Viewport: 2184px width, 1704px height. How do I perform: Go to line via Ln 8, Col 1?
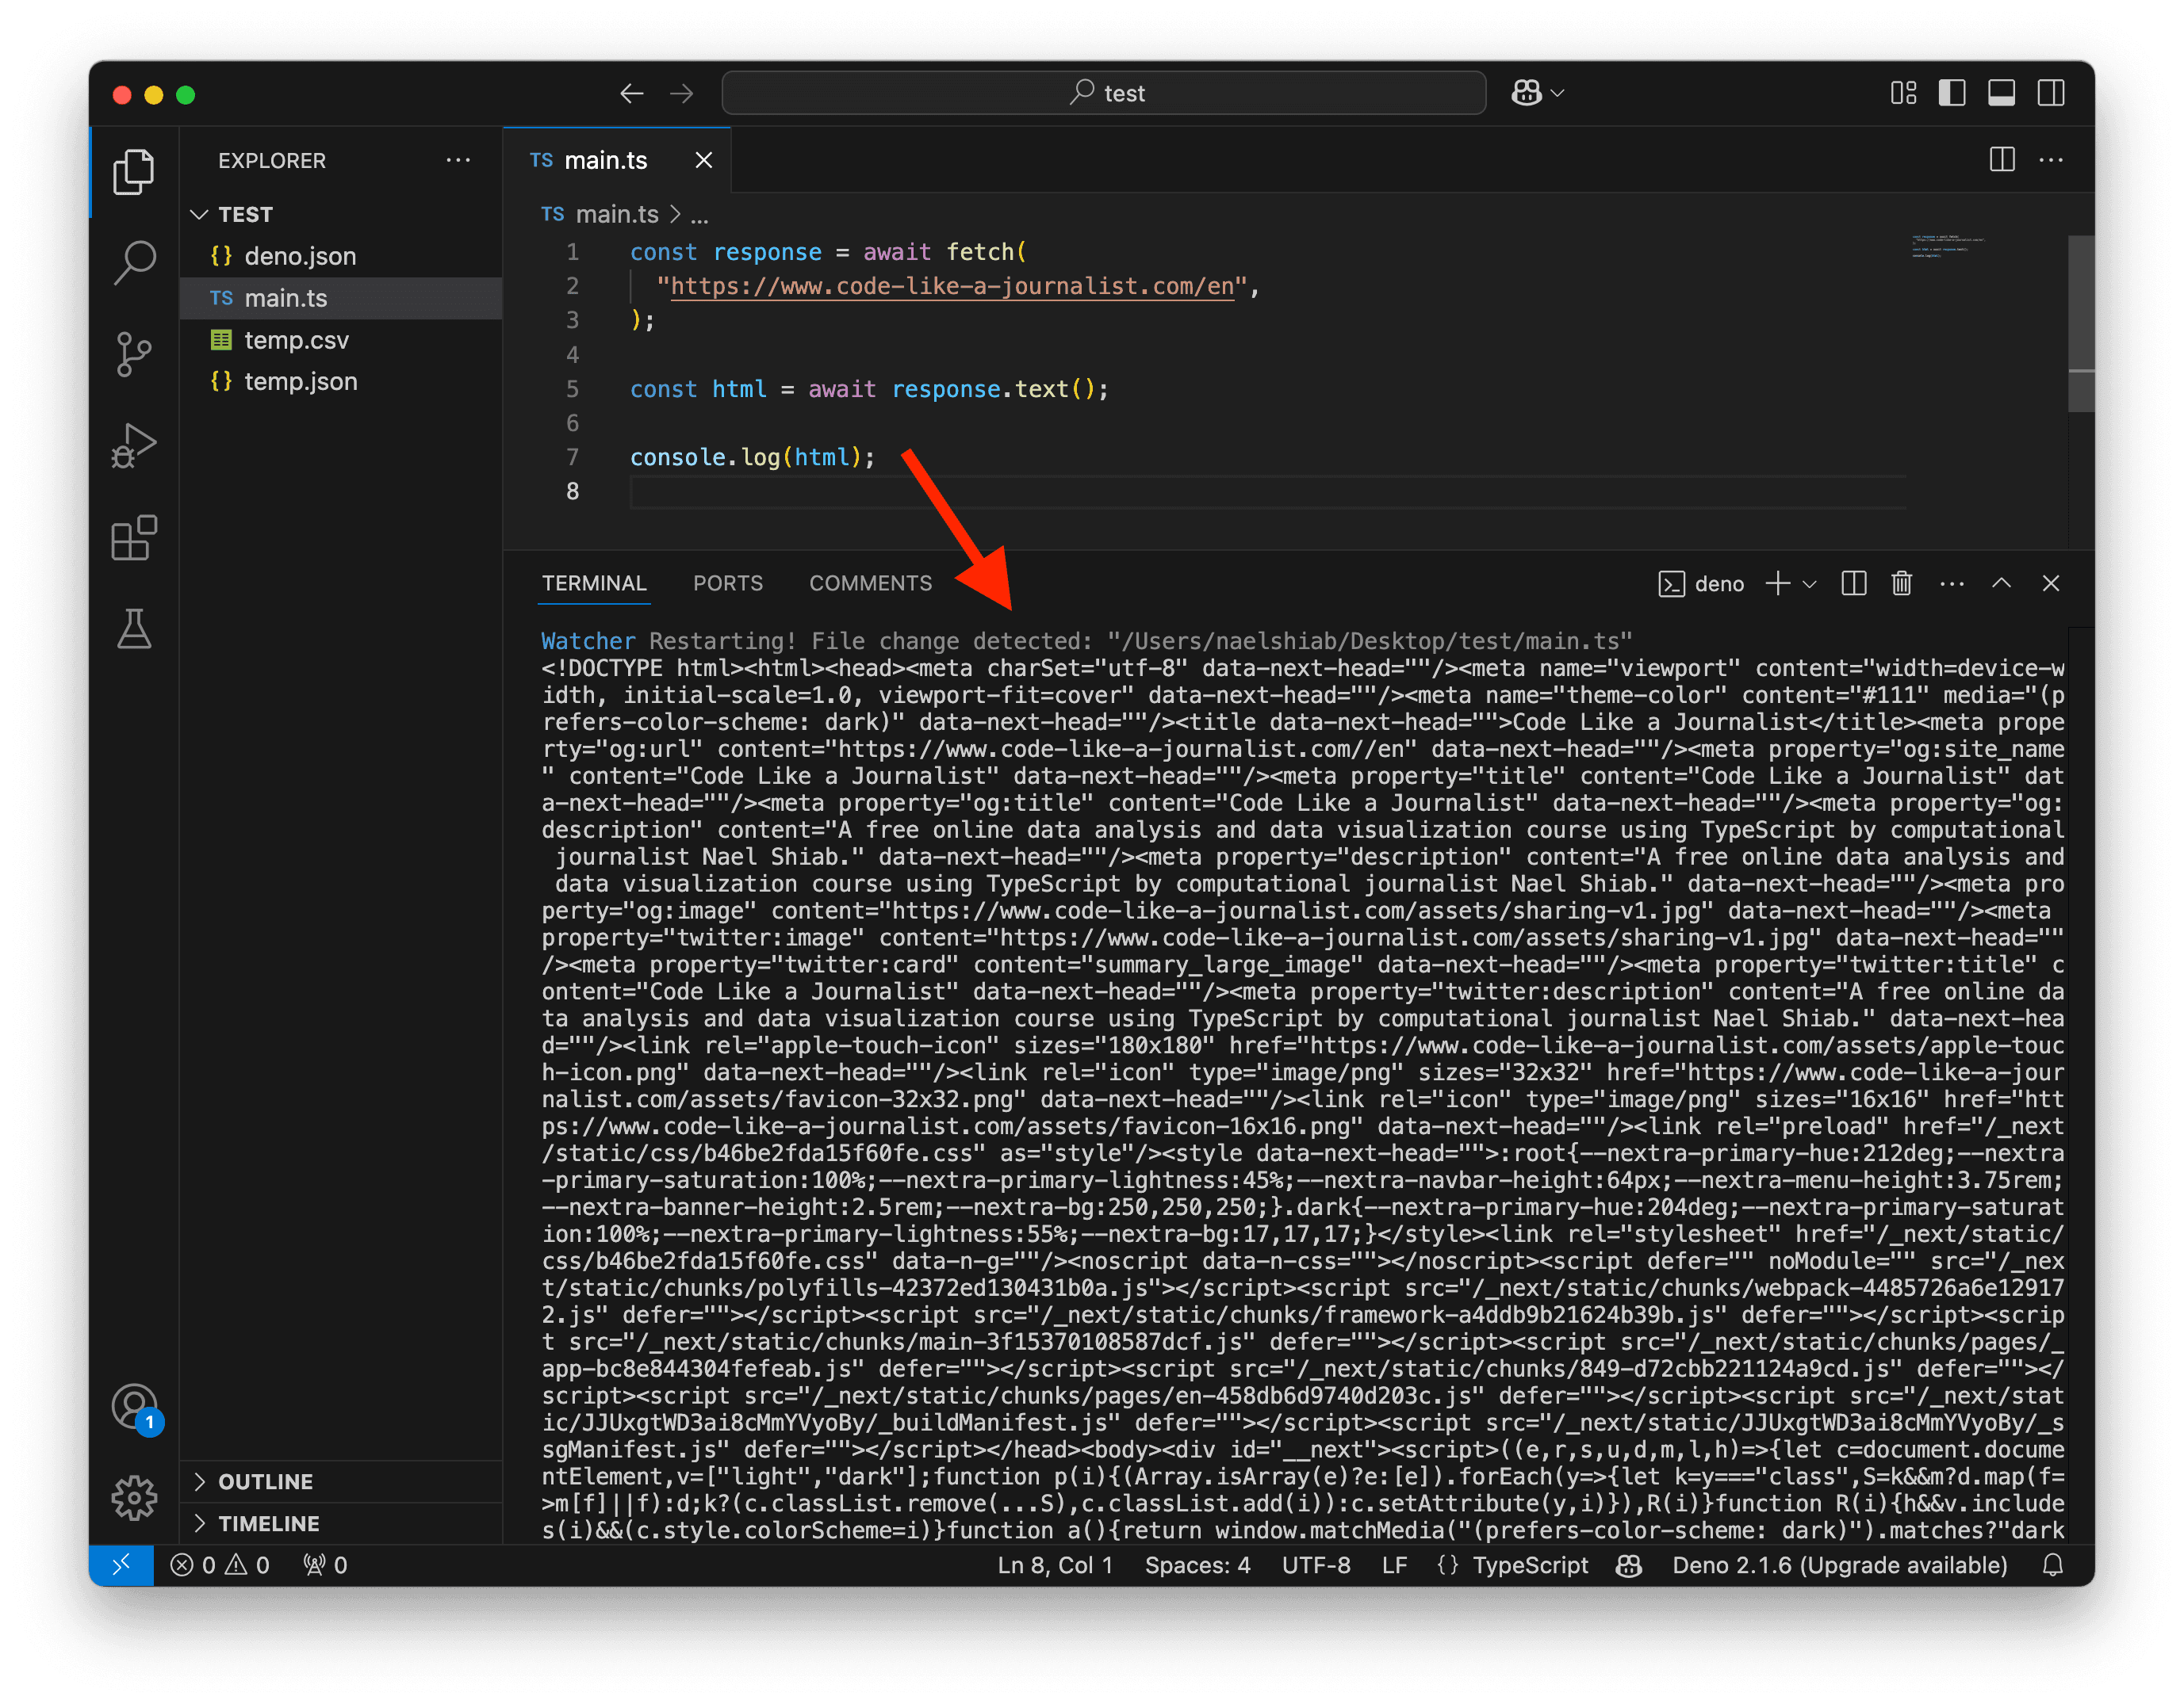tap(1055, 1565)
